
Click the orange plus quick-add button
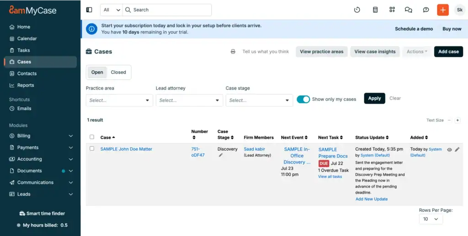[x=443, y=10]
